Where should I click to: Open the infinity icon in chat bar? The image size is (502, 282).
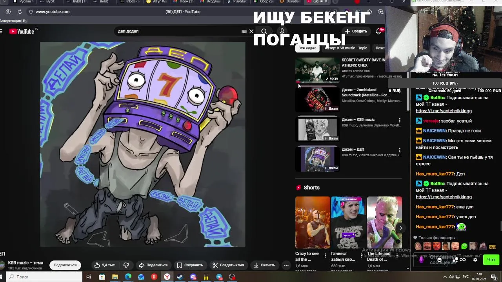coord(463,260)
